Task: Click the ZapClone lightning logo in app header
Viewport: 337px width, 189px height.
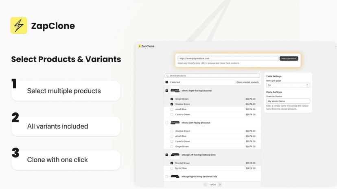Action: click(139, 46)
